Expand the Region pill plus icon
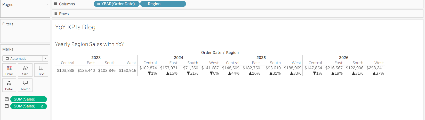The height and width of the screenshot is (120, 425). [145, 4]
